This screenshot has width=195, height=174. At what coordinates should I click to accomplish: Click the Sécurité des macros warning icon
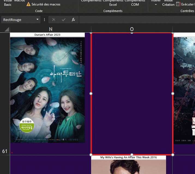point(28,4)
